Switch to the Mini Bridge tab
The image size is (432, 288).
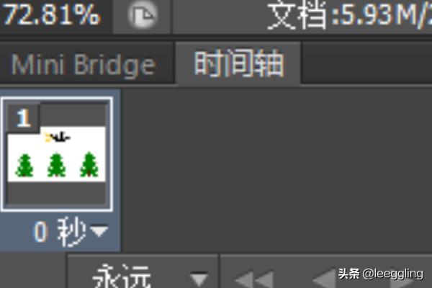(83, 65)
